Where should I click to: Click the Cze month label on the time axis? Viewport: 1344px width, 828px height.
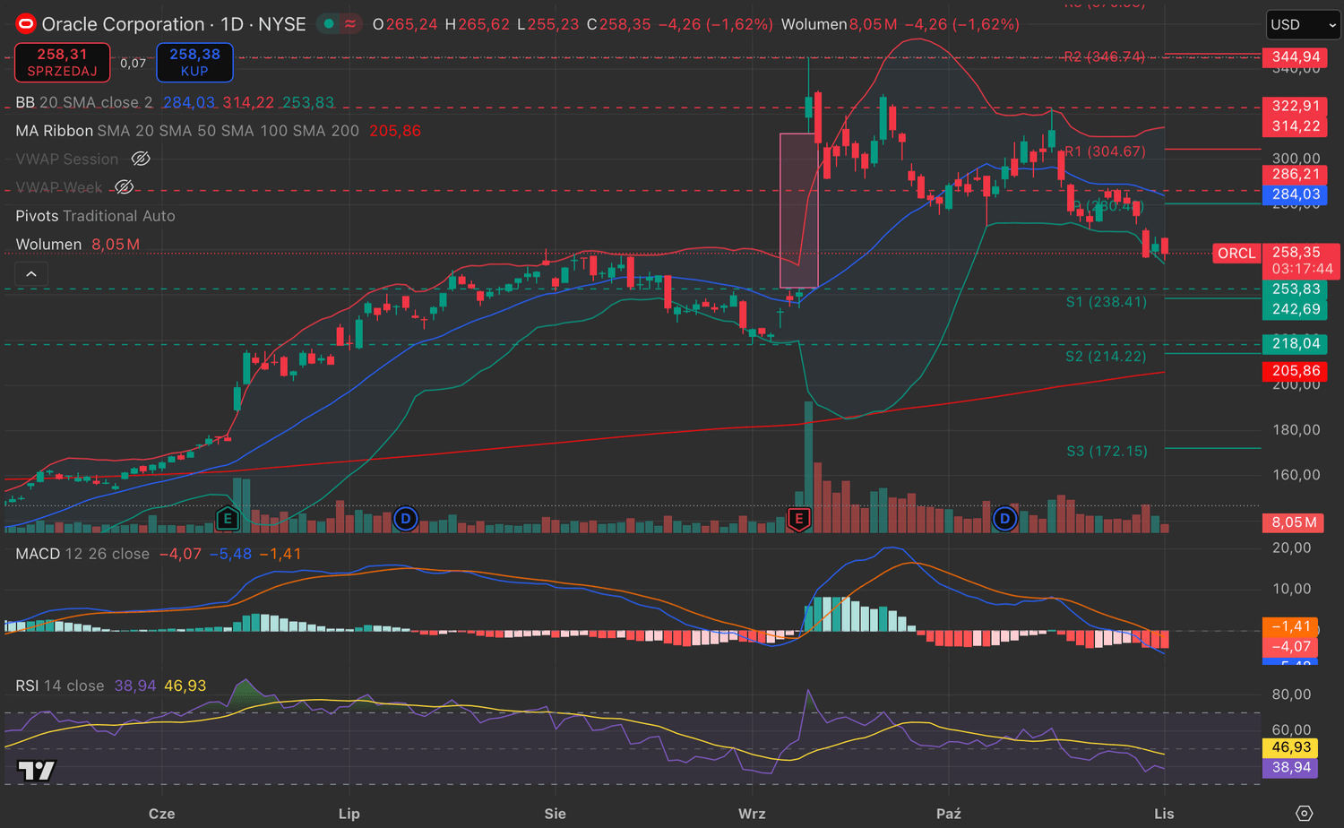(161, 814)
